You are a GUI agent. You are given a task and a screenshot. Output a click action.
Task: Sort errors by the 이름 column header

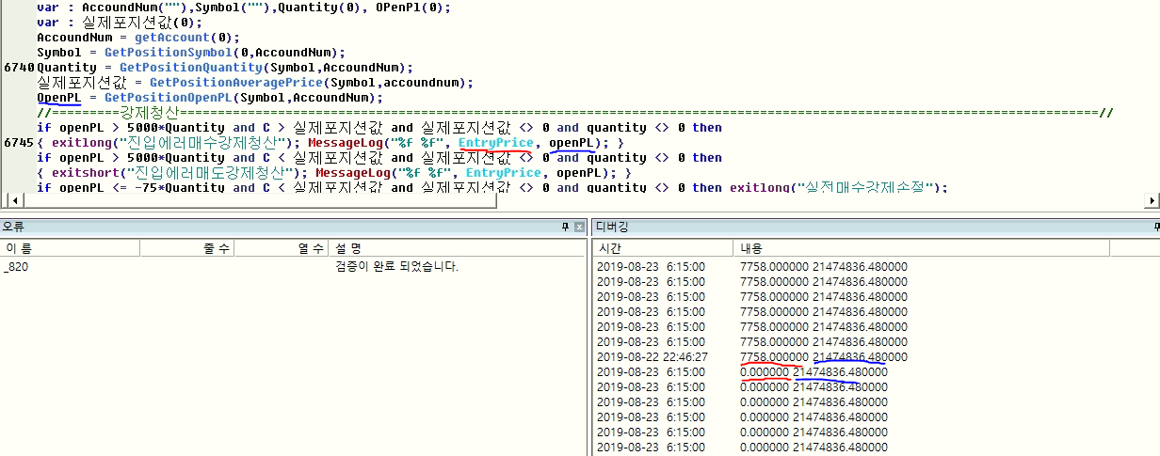[x=71, y=248]
